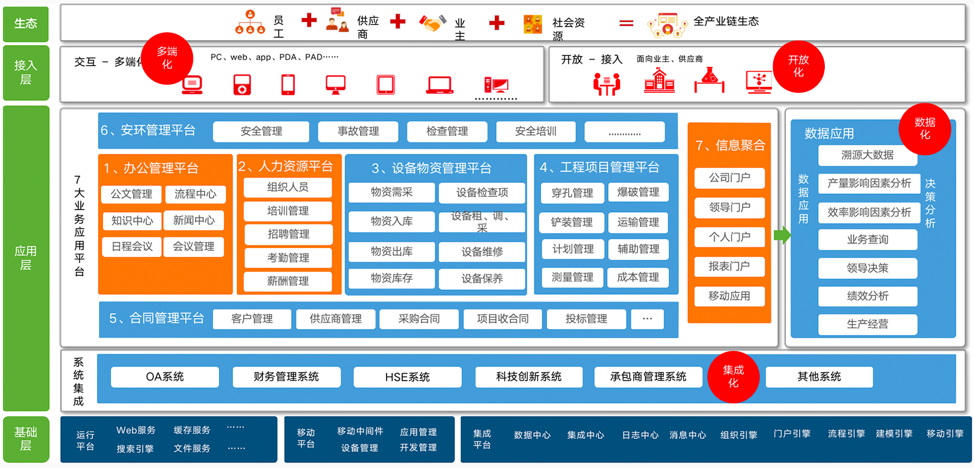This screenshot has width=974, height=468.
Task: Click the lab flask on desk icon
Action: 709,80
